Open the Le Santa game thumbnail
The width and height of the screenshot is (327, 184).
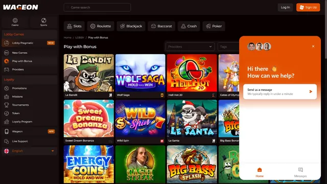192,119
